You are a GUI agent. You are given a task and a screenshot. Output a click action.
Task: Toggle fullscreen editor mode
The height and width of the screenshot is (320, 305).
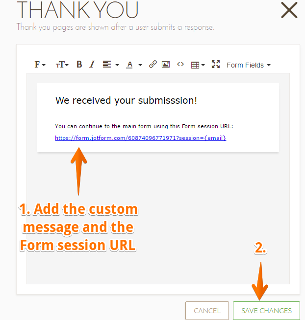pyautogui.click(x=216, y=65)
